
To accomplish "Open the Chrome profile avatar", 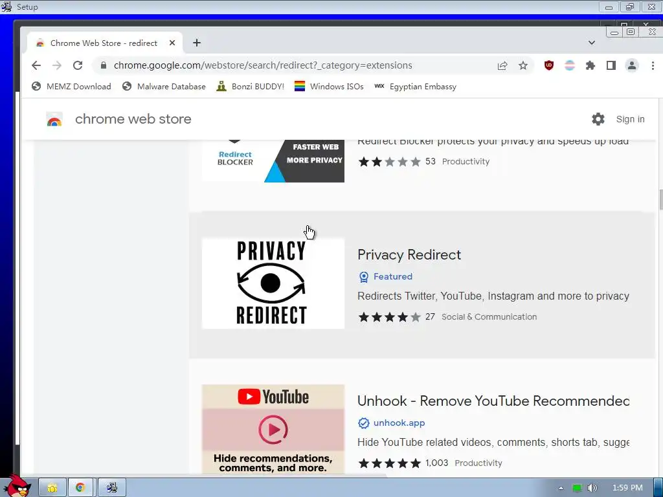I will [x=632, y=65].
